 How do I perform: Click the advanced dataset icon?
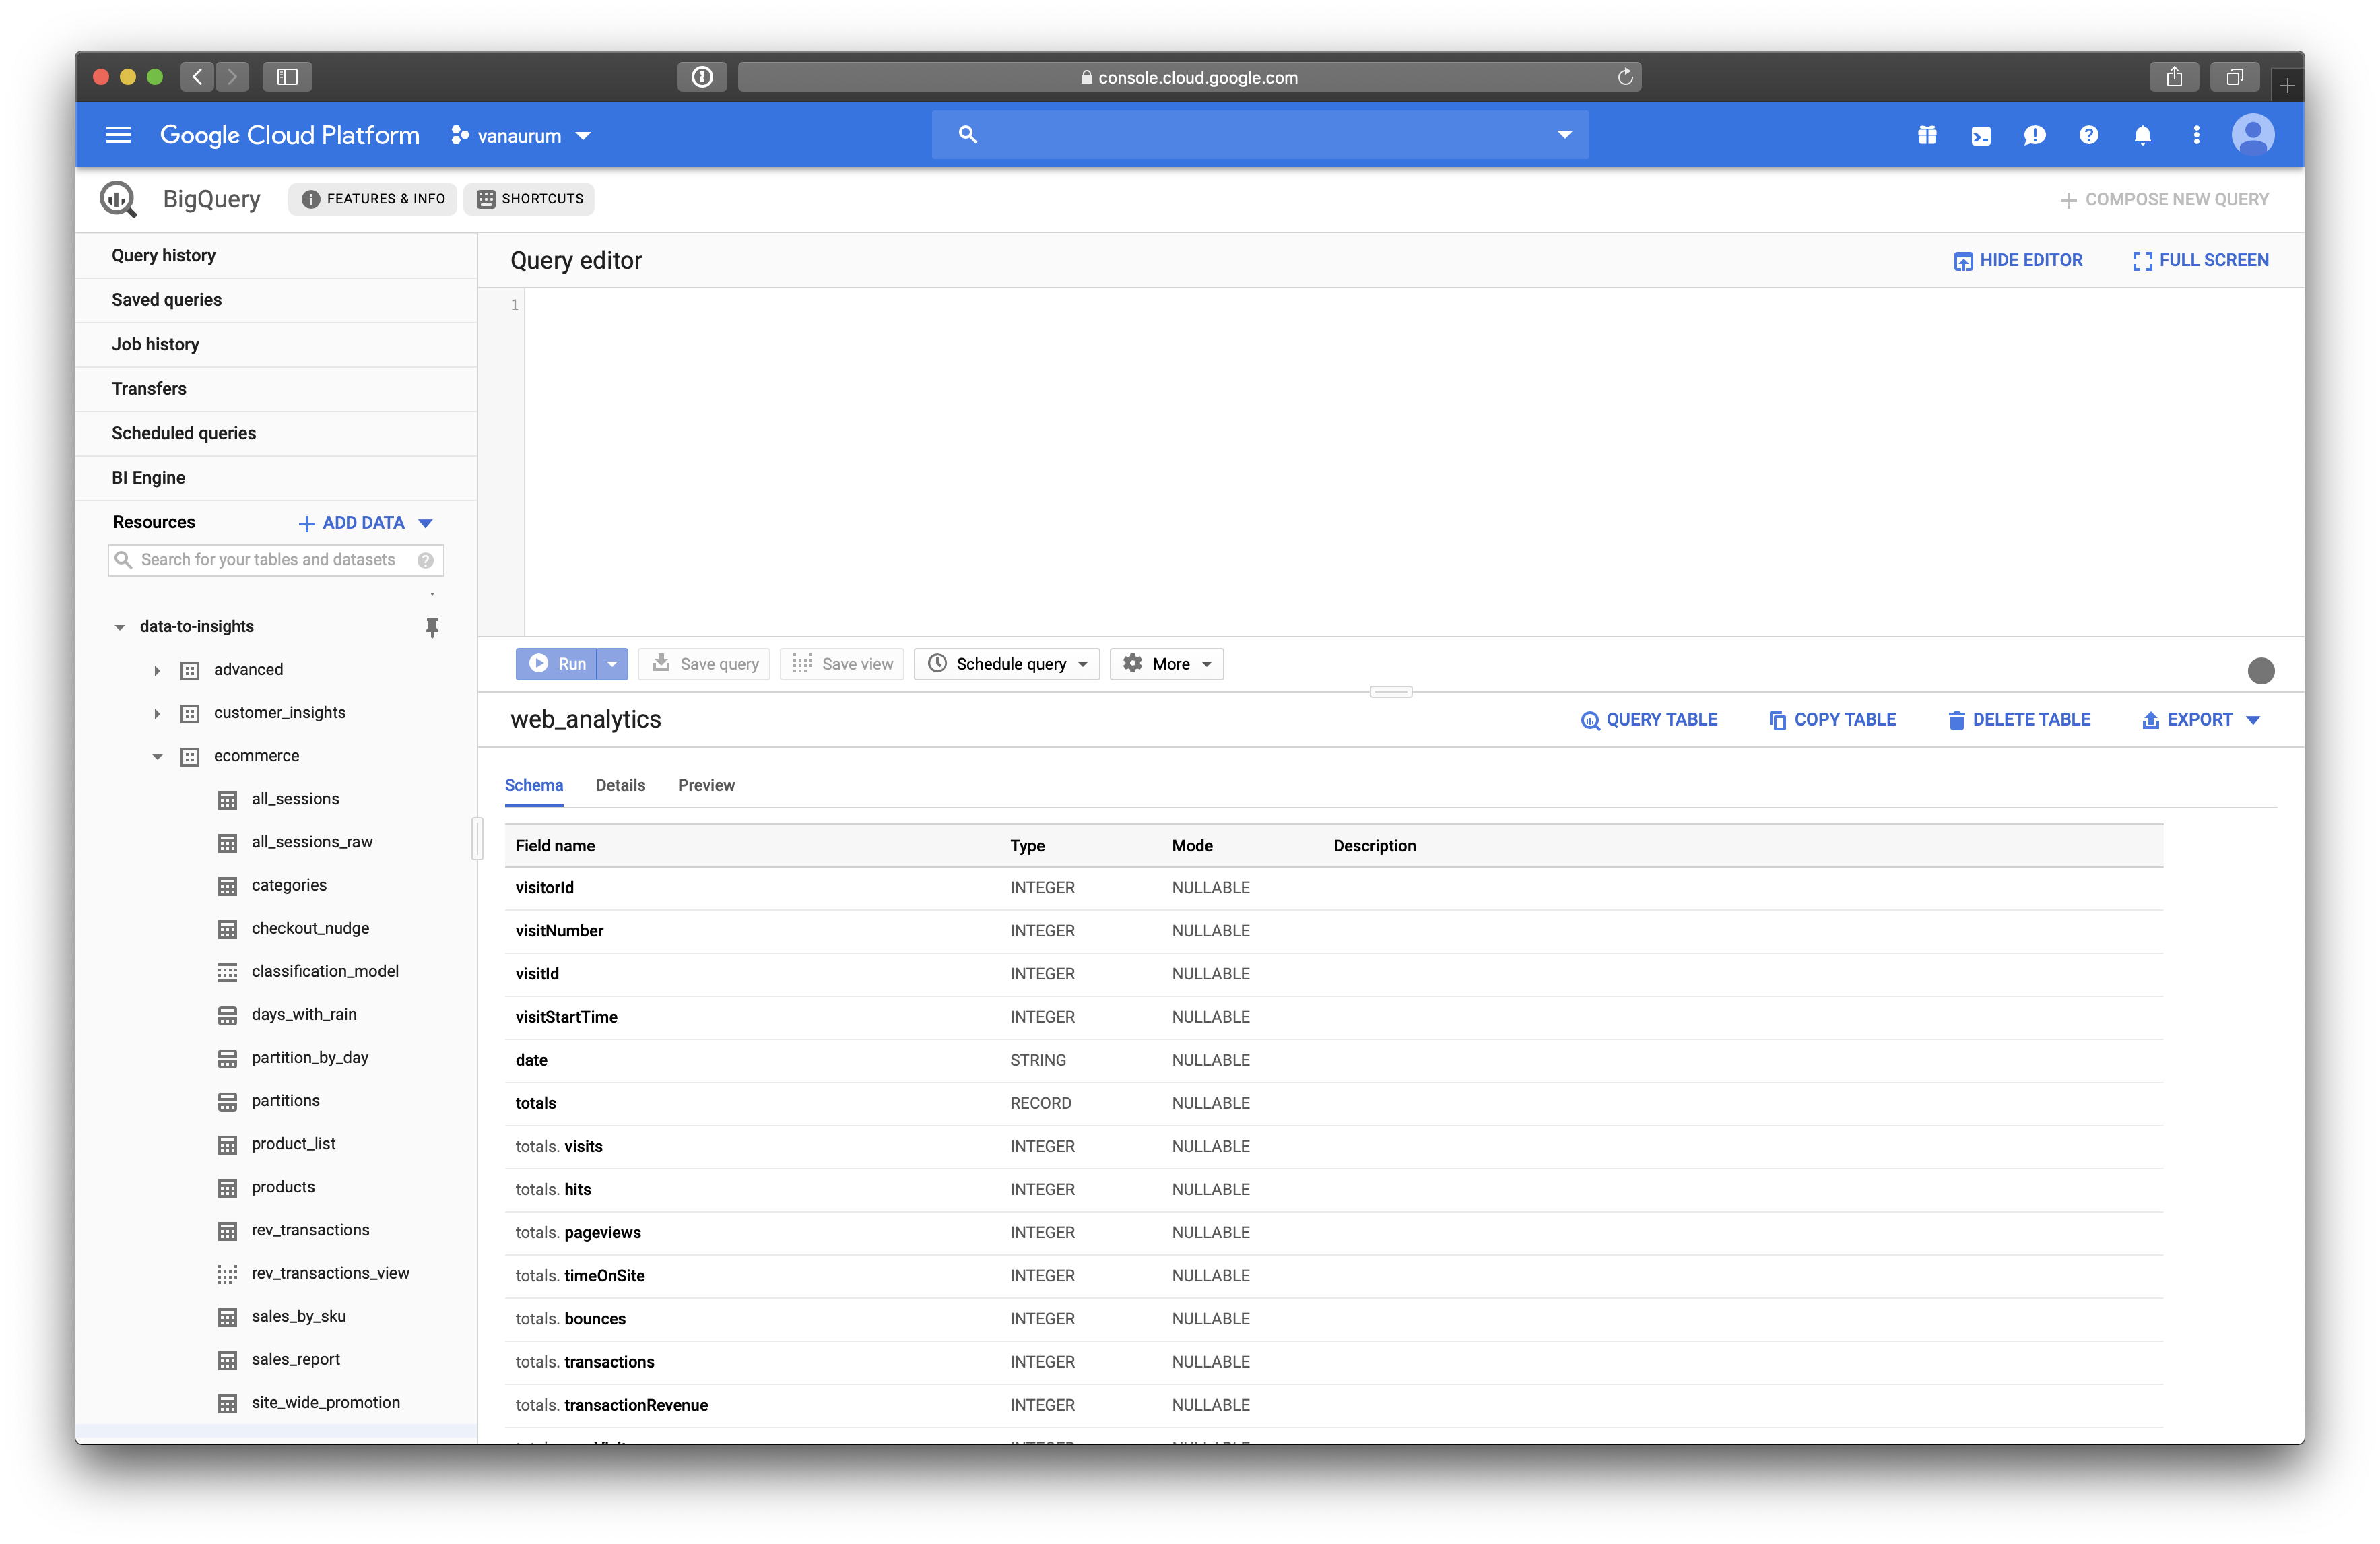tap(190, 670)
